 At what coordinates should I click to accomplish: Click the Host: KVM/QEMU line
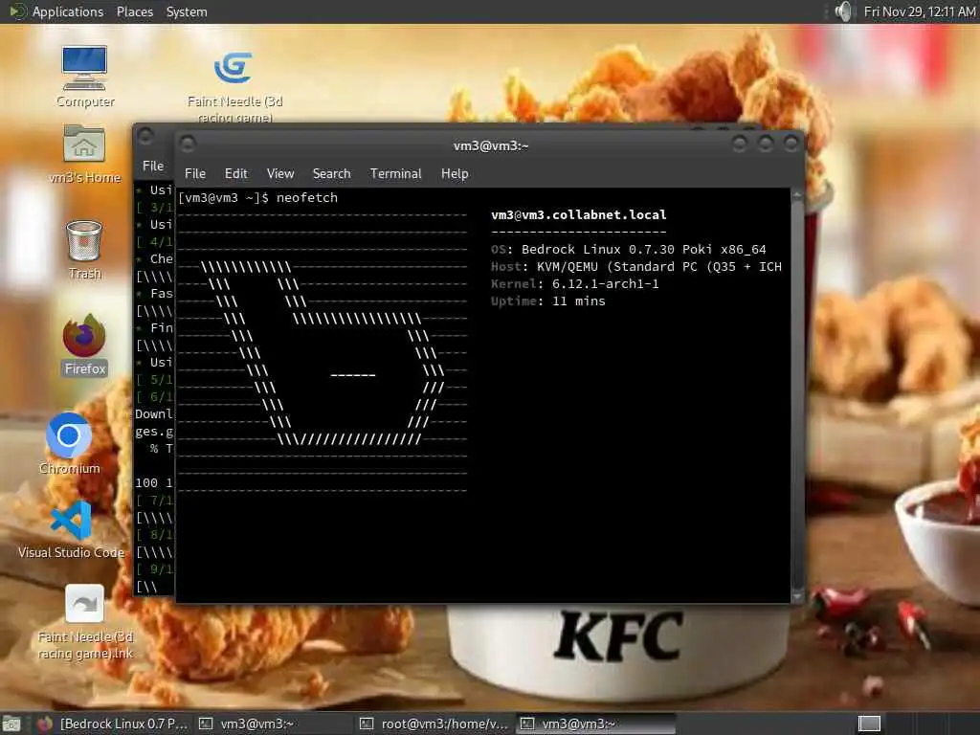click(x=636, y=267)
